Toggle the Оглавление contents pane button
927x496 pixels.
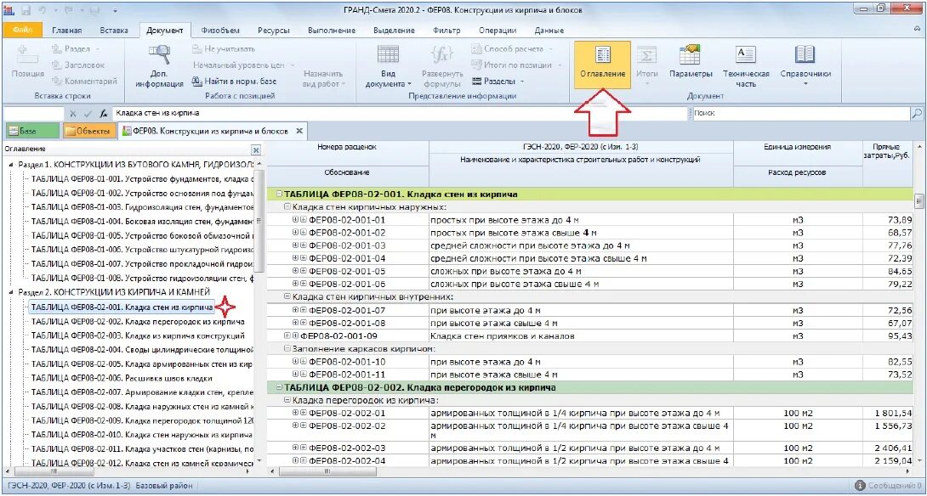tap(602, 65)
